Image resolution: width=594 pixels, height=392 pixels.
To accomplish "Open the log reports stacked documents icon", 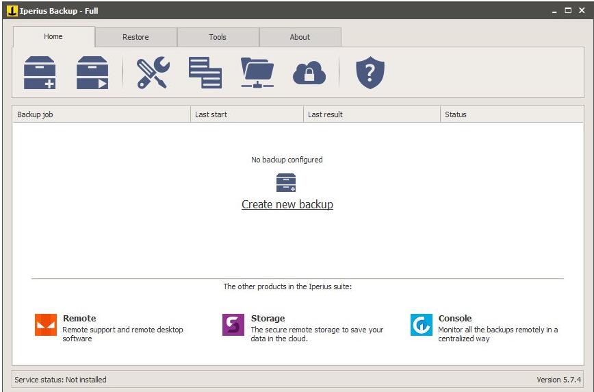I will [205, 73].
